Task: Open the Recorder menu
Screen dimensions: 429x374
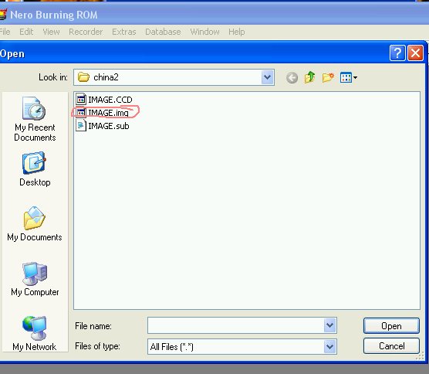Action: click(86, 32)
